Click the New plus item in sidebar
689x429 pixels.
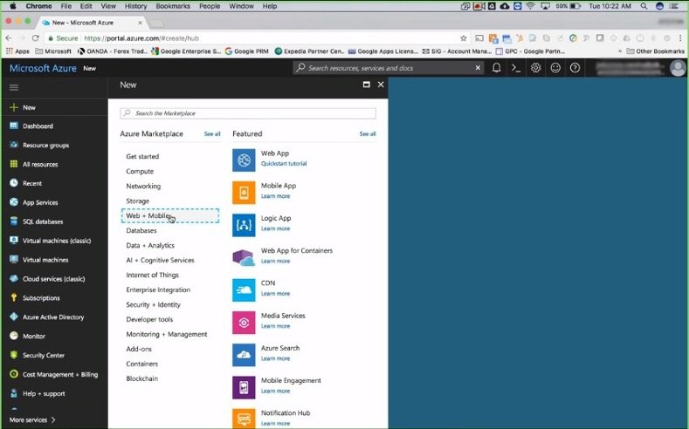pyautogui.click(x=54, y=107)
